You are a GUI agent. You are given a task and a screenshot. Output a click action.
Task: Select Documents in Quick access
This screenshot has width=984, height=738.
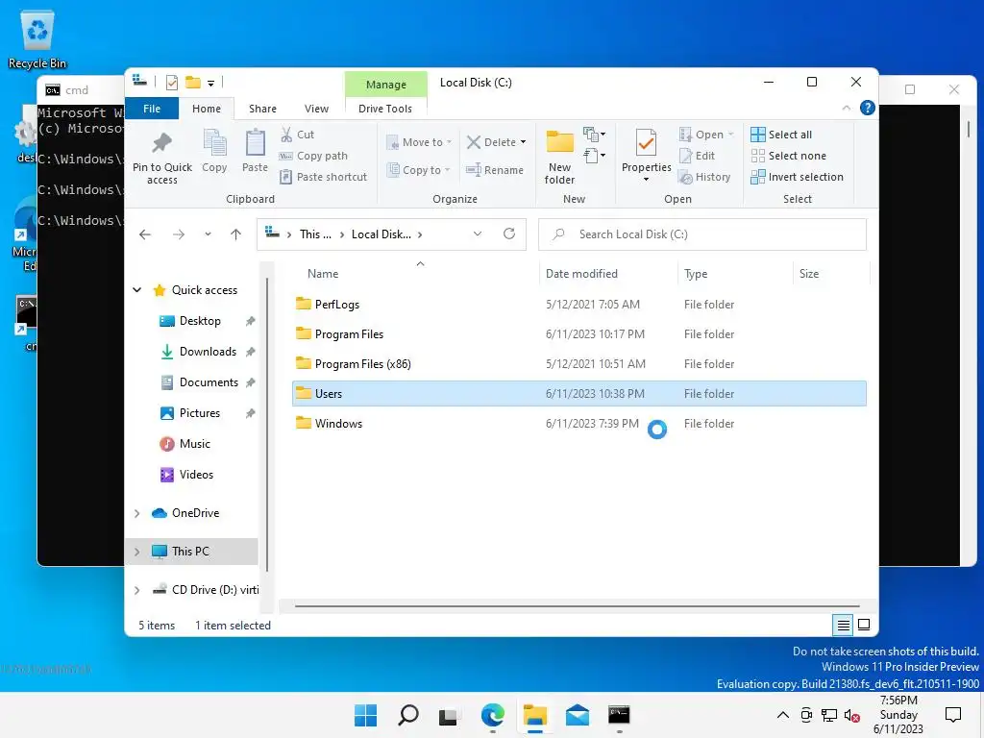(209, 382)
